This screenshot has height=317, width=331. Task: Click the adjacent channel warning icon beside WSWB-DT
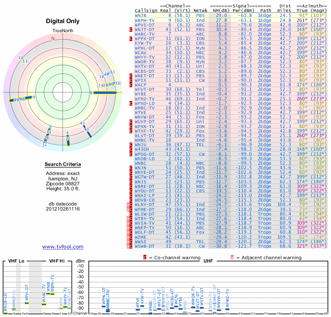pos(128,246)
